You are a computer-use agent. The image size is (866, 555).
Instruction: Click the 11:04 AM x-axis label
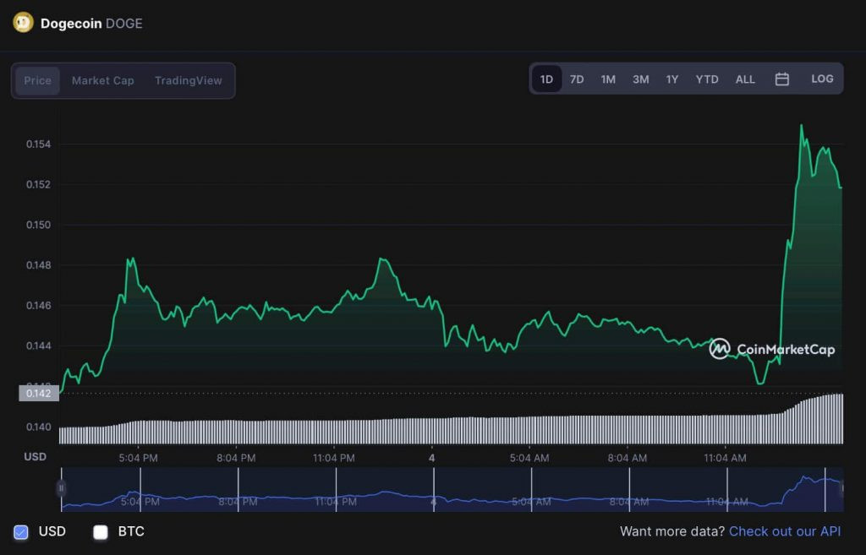pos(725,458)
